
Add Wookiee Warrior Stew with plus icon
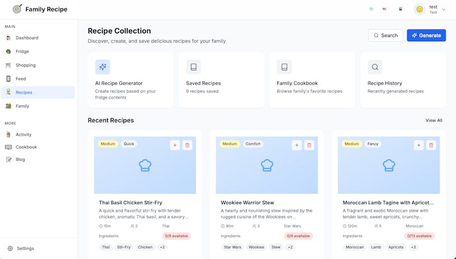pos(297,145)
